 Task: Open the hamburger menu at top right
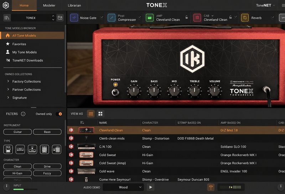[x=283, y=5]
